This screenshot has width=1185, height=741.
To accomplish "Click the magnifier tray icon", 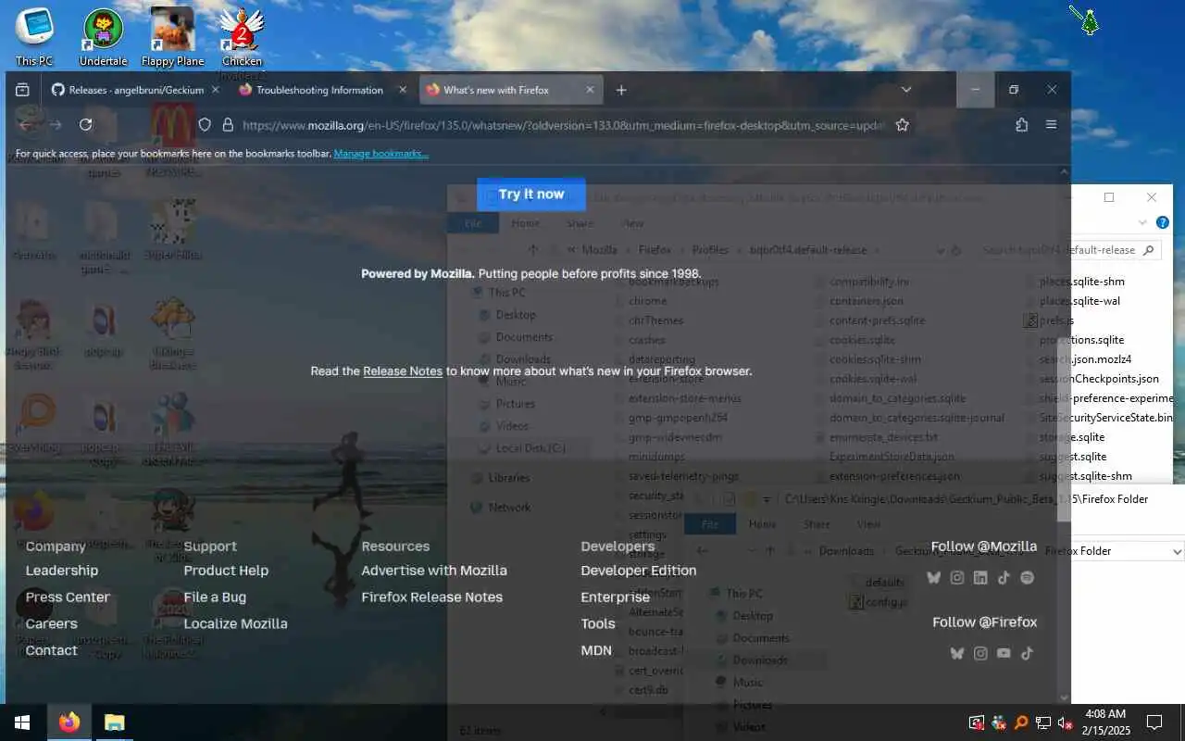I will point(1021,722).
